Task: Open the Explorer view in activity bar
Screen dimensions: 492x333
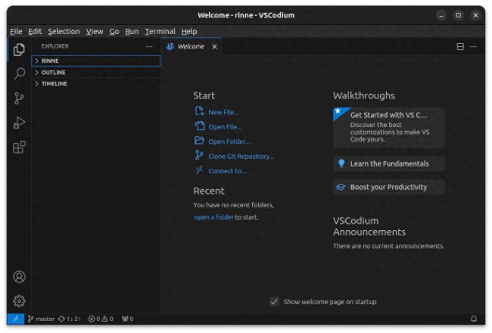Action: tap(19, 50)
